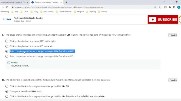
Task: Open the Dev Learning bookmarks folder
Action: pos(47,12)
